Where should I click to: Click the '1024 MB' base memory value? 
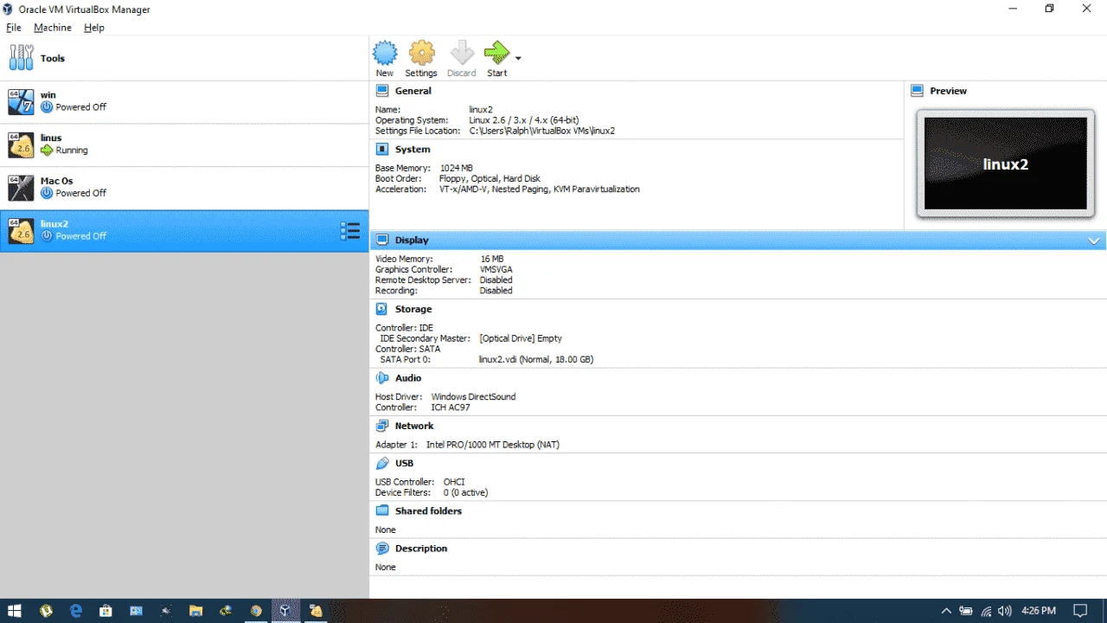(x=457, y=168)
